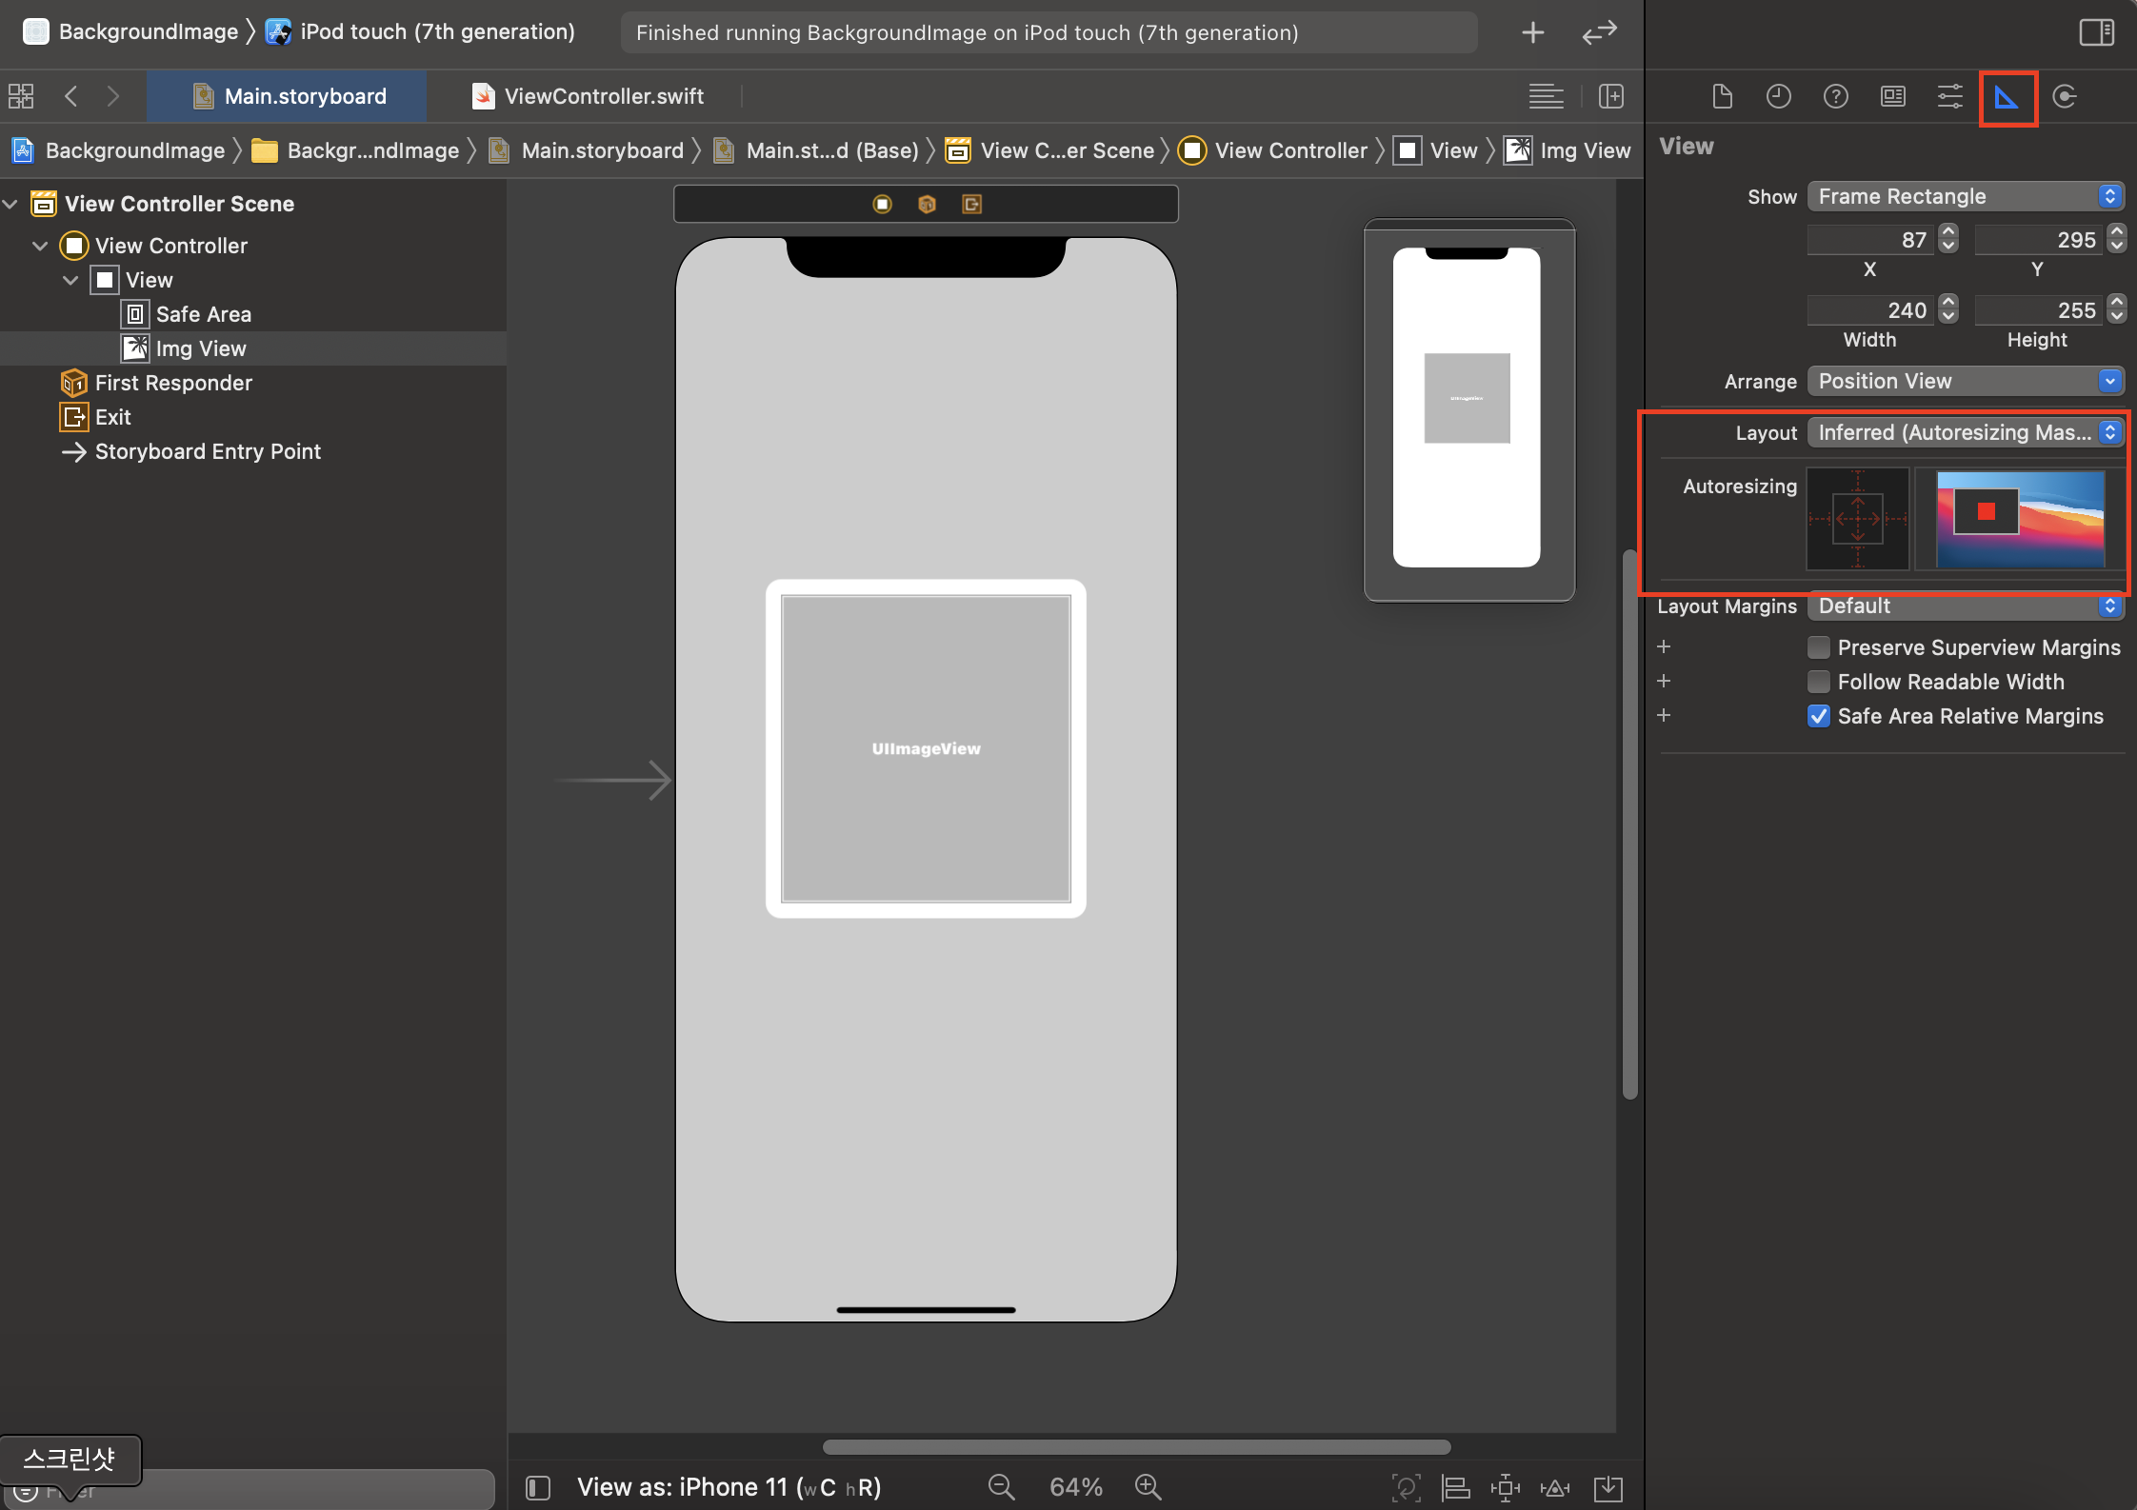The height and width of the screenshot is (1510, 2137).
Task: Open the Size inspector ruler icon
Action: (2007, 97)
